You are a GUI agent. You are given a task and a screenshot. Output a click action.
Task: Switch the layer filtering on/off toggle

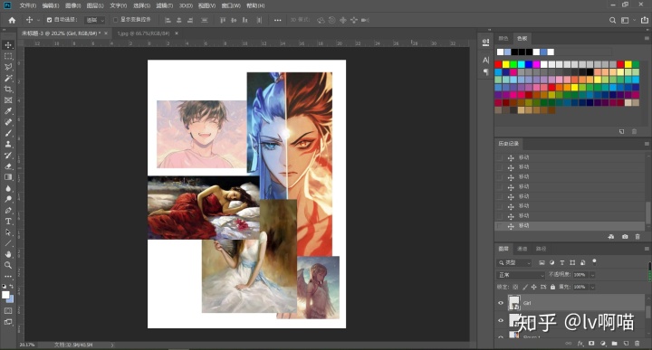[x=594, y=261]
